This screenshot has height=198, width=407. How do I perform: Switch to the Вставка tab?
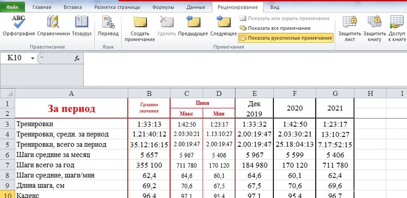coord(73,7)
